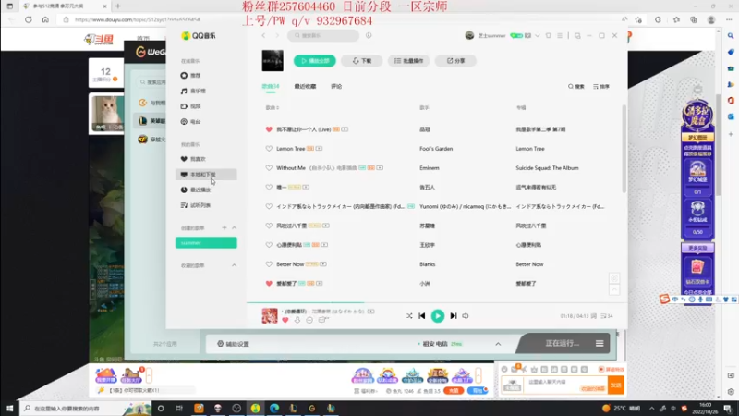The height and width of the screenshot is (416, 739).
Task: Click the playlist Share button
Action: pyautogui.click(x=455, y=61)
